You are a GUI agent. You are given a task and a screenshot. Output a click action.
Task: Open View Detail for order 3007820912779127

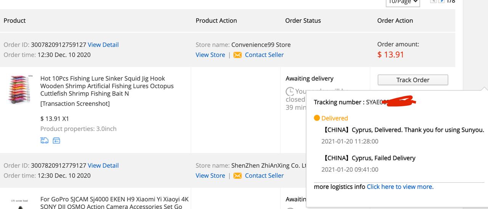coord(103,166)
